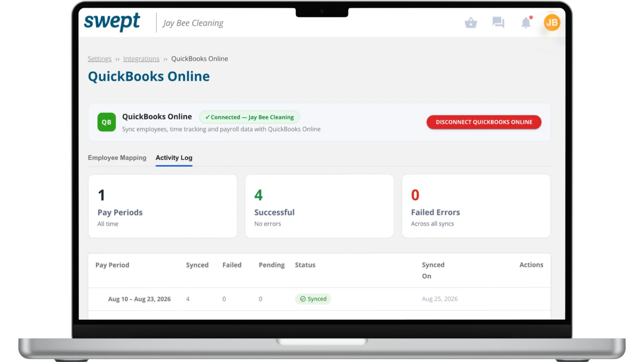
Task: Click QuickBooks Online breadcrumb text
Action: 200,59
